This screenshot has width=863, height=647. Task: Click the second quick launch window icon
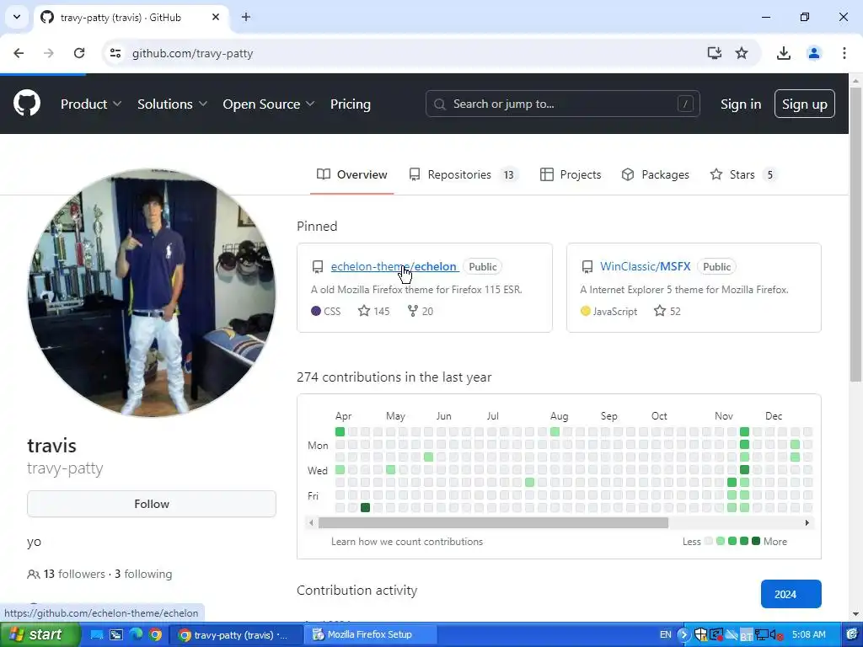pyautogui.click(x=116, y=635)
